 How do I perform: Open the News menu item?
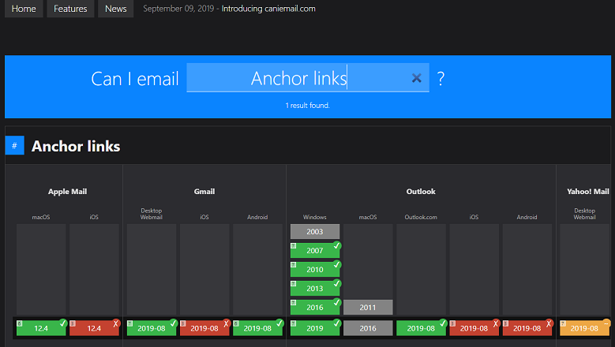tap(116, 9)
